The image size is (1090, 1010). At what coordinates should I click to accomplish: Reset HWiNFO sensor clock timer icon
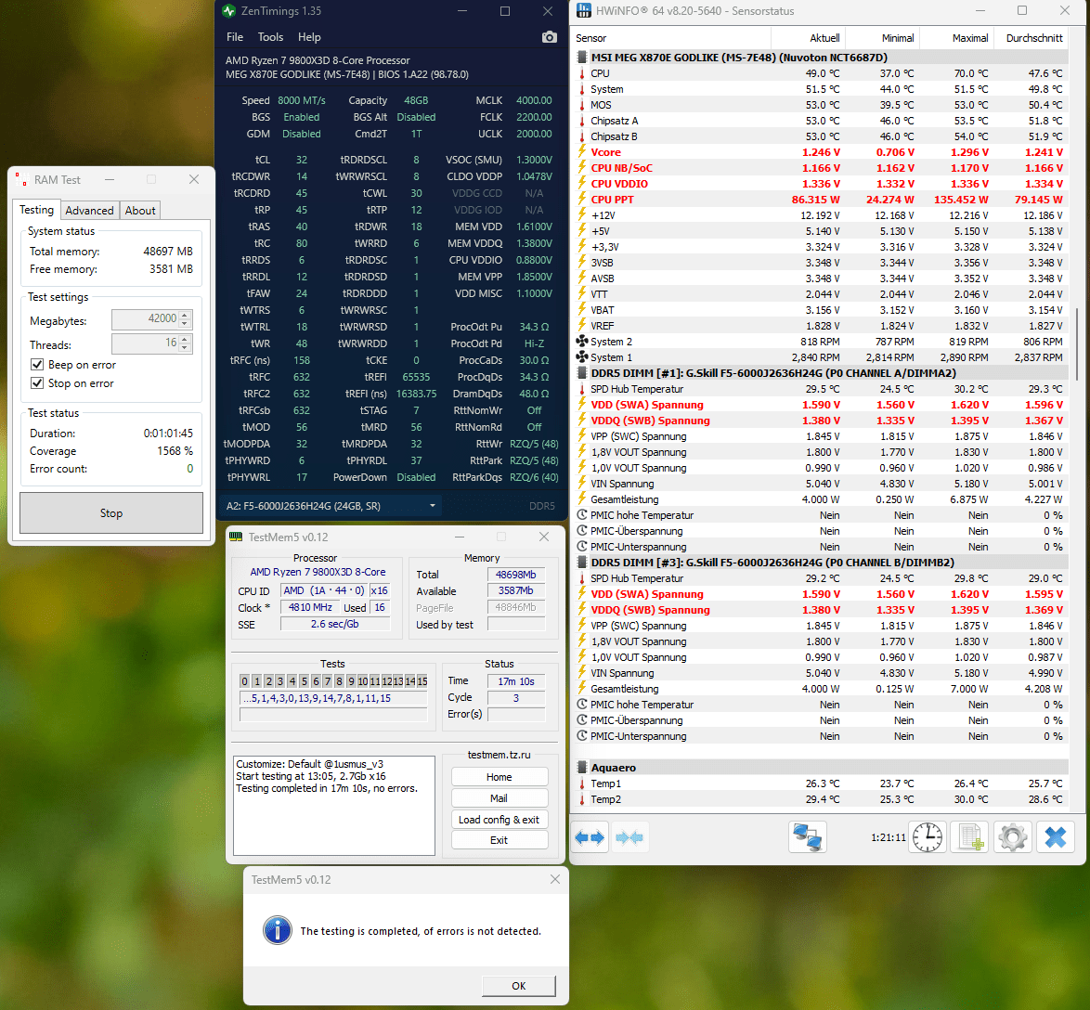coord(928,837)
